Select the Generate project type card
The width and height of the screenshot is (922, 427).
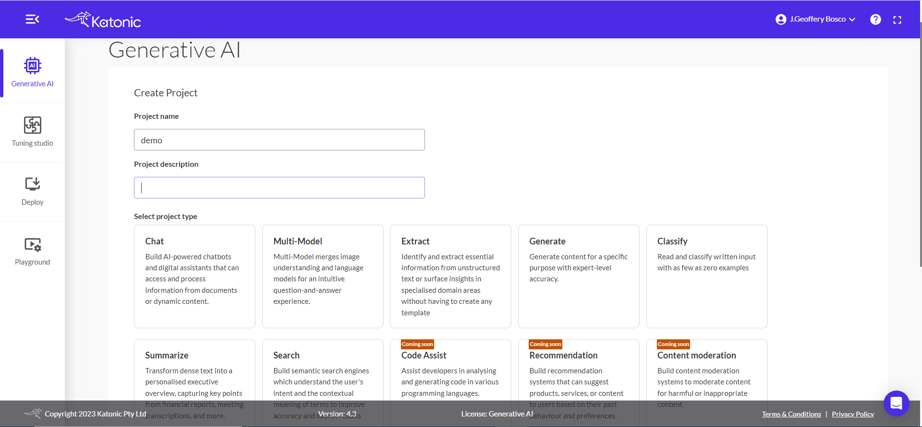click(x=579, y=277)
